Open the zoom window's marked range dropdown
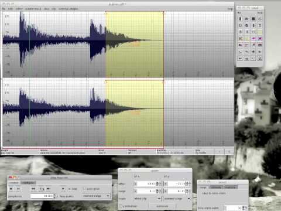Viewport: 281px width, 211px height. pos(177,199)
